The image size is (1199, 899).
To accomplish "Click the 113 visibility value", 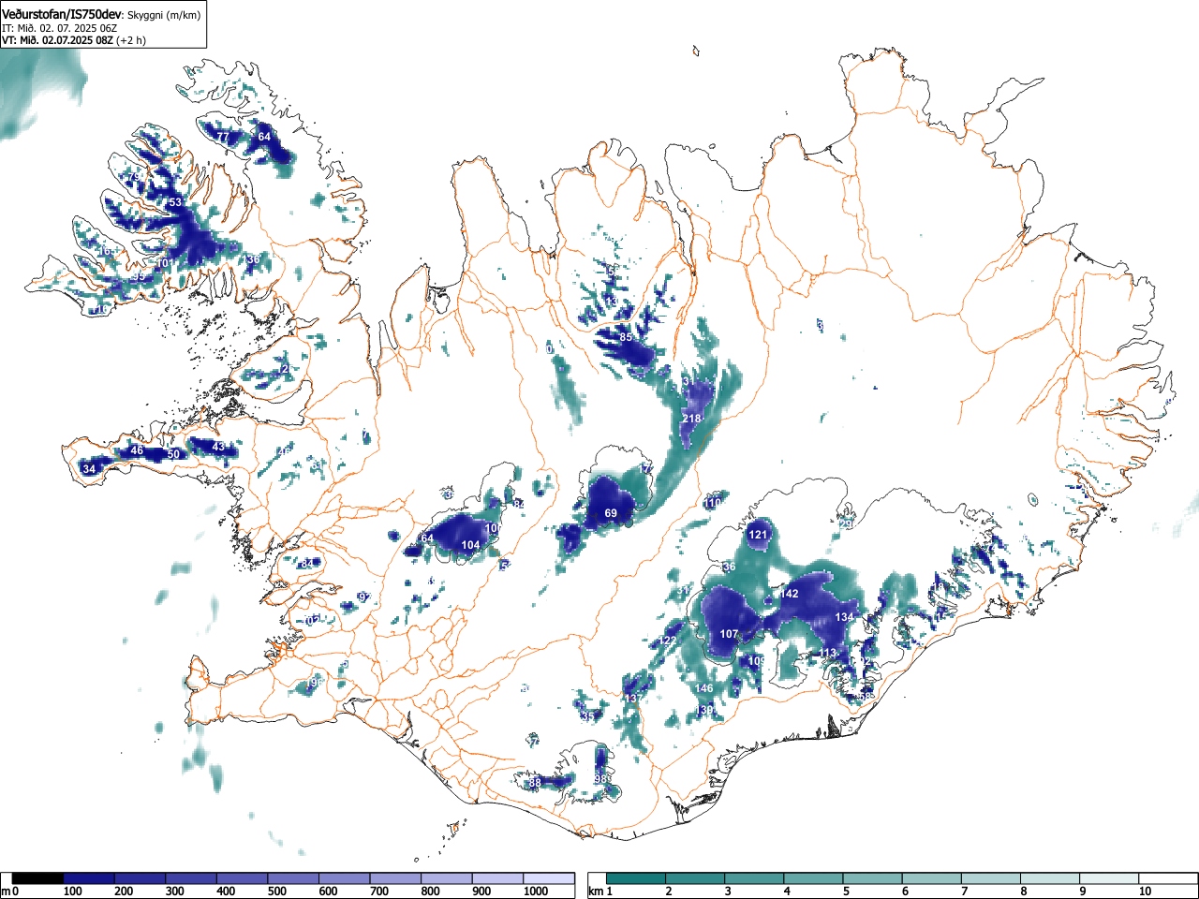I will [828, 654].
